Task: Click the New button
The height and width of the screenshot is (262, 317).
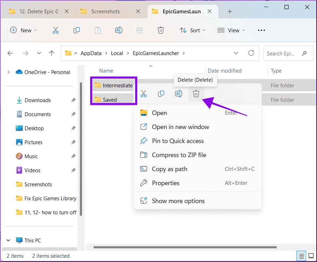Action: (23, 31)
